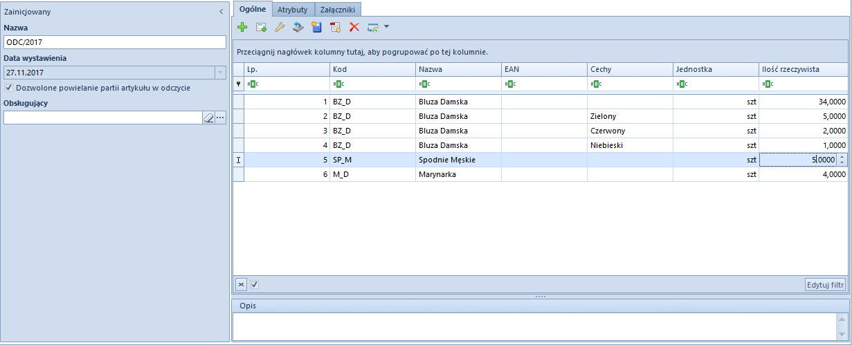Click the filter row funnel icon
This screenshot has width=852, height=345.
click(x=239, y=84)
